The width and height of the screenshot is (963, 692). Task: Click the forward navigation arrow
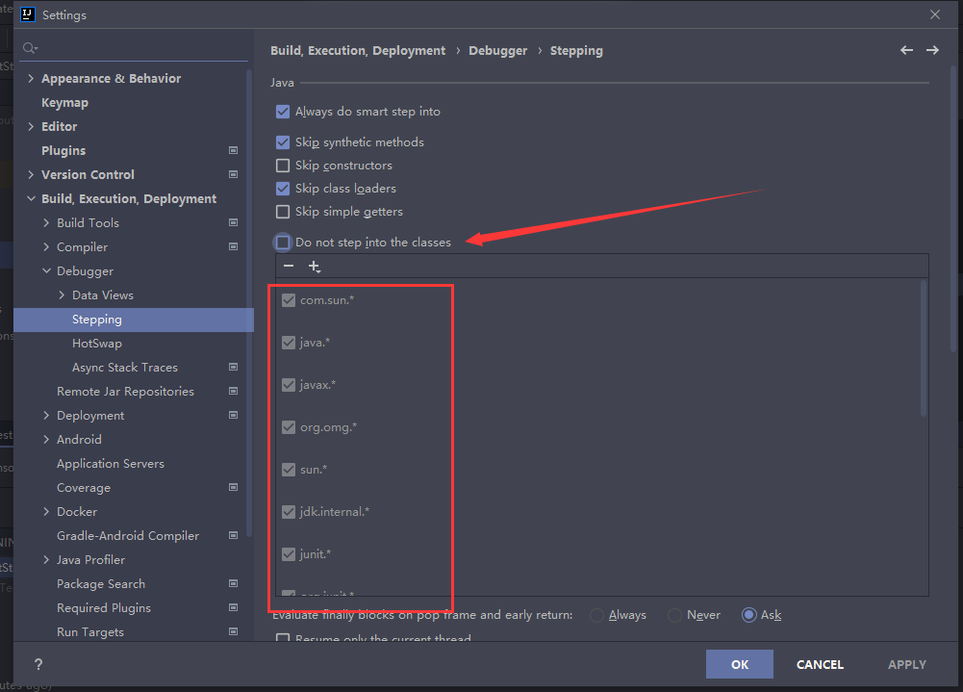click(931, 49)
